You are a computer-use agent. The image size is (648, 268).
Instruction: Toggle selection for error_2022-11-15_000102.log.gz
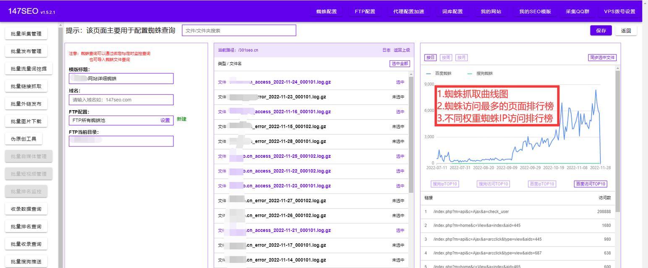click(x=398, y=126)
